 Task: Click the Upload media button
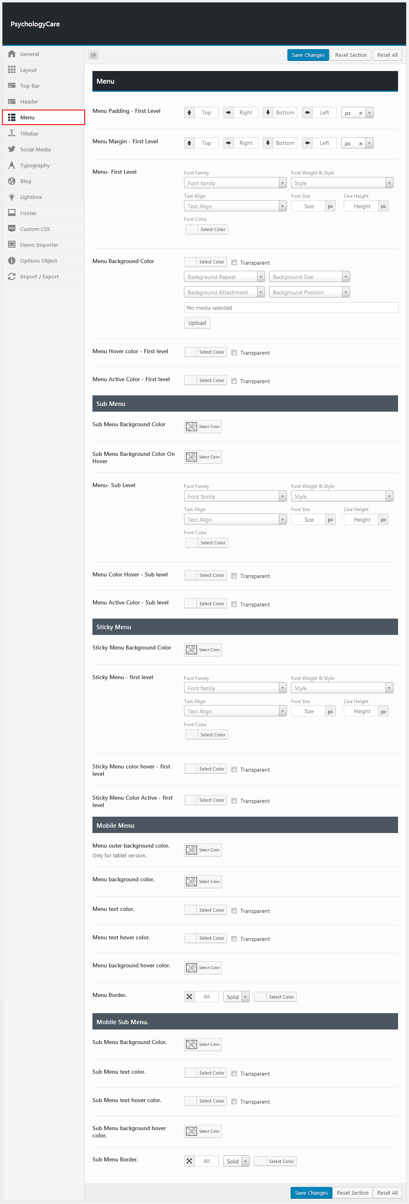(x=197, y=323)
